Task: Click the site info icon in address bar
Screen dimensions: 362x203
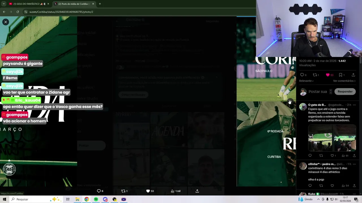Action: pyautogui.click(x=26, y=12)
